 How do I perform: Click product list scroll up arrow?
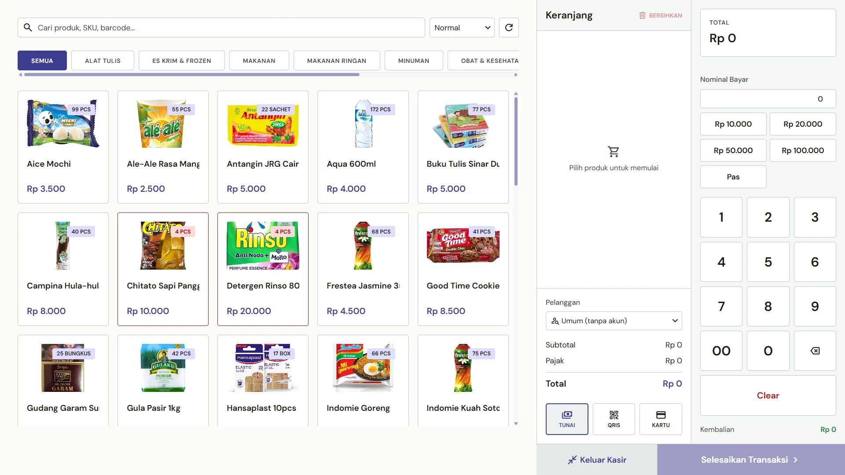(x=516, y=94)
